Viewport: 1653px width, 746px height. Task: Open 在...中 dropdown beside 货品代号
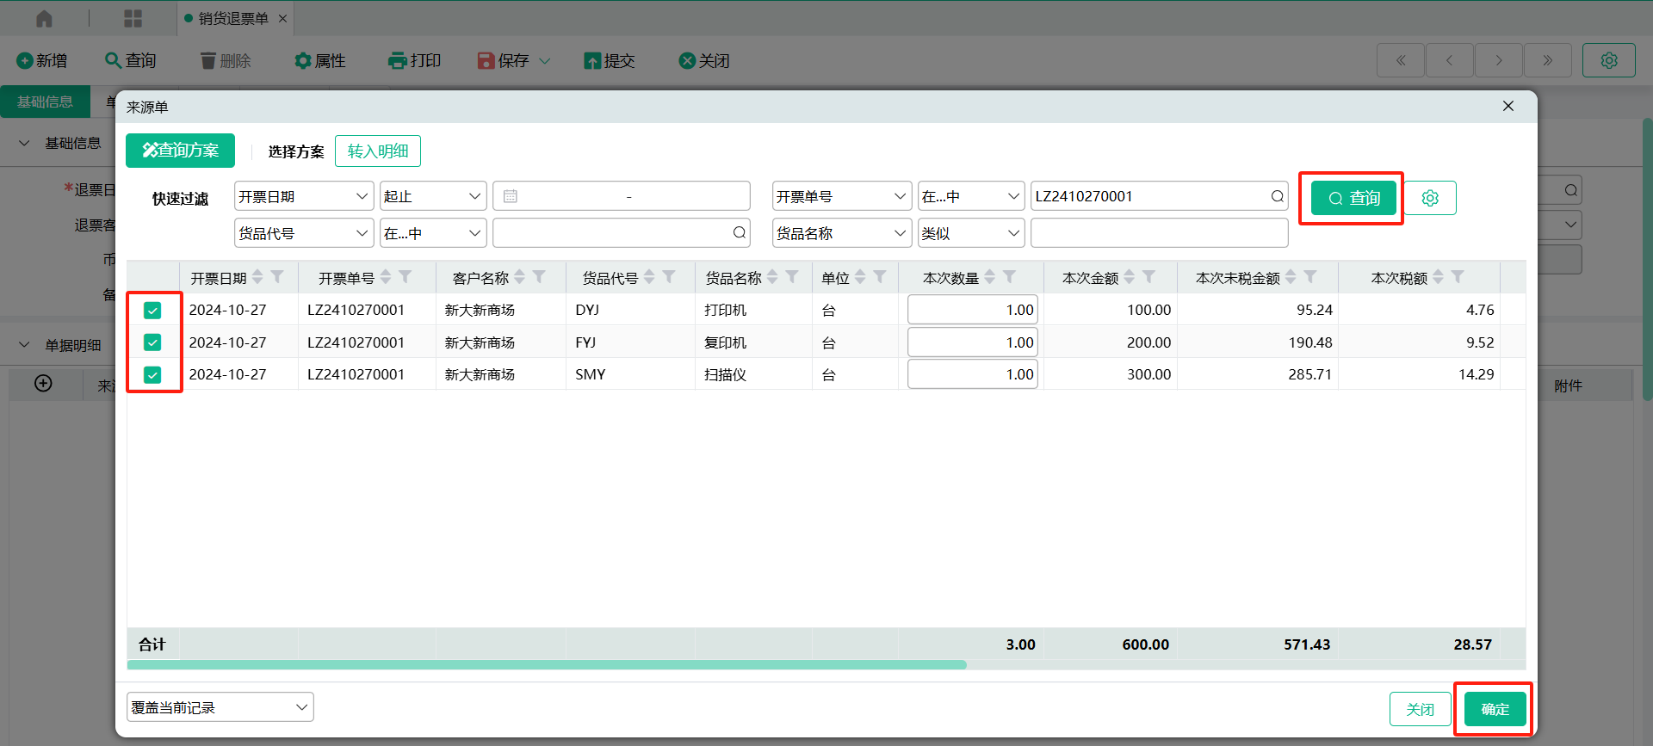pos(433,233)
